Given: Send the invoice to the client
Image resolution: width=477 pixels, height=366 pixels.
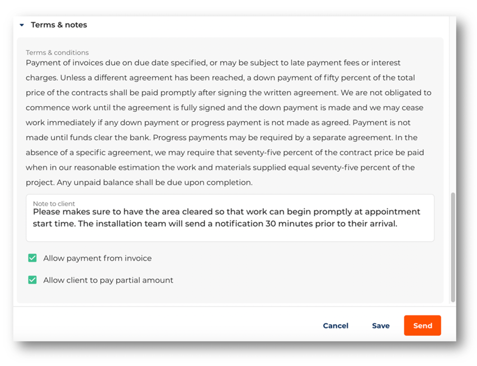Looking at the screenshot, I should click(422, 325).
